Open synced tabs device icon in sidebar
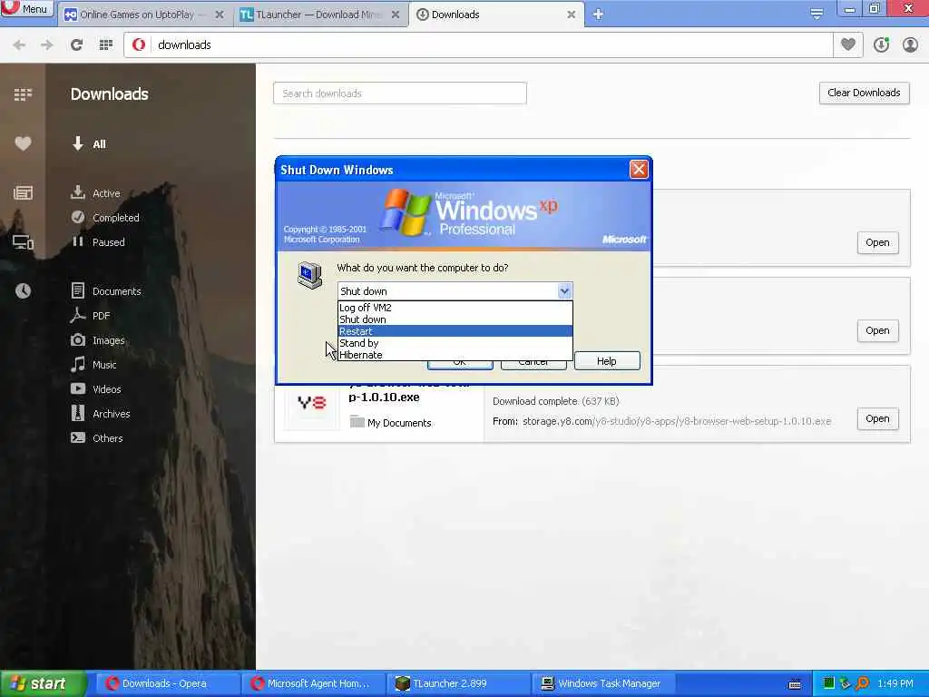 23,241
